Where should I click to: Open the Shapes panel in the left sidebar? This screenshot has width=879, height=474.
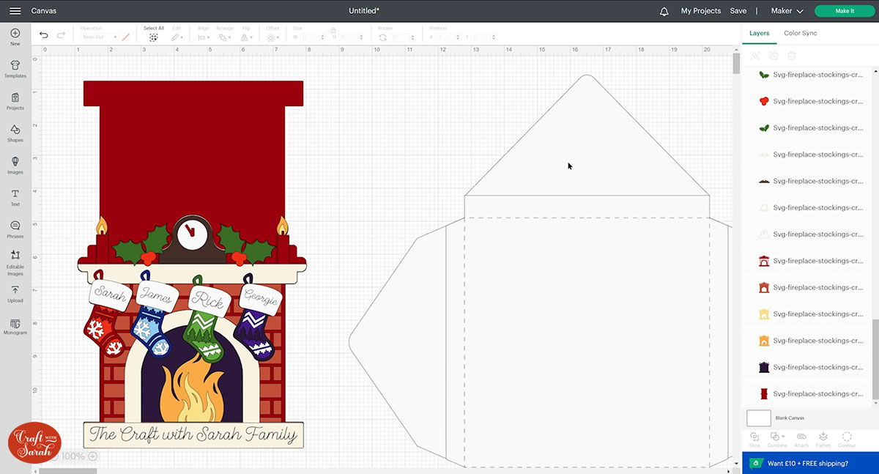point(15,133)
